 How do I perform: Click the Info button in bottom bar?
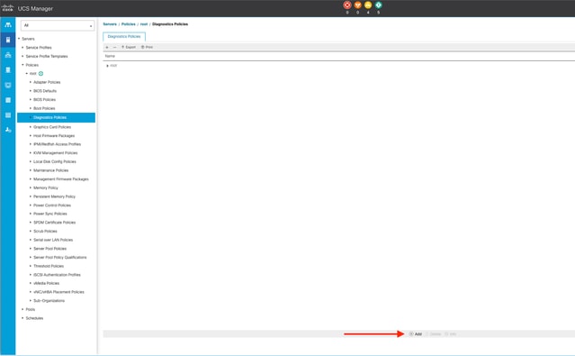pos(450,334)
